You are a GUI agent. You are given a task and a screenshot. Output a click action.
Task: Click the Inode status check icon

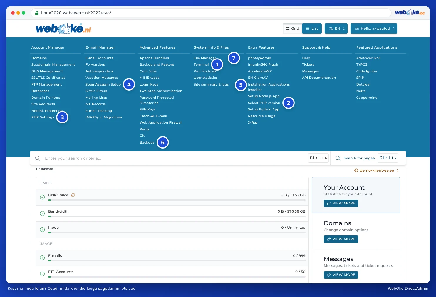[x=42, y=230]
